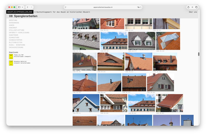
Task: Open thumbnail Abb.08.22 wooden house roof
Action: point(165,62)
